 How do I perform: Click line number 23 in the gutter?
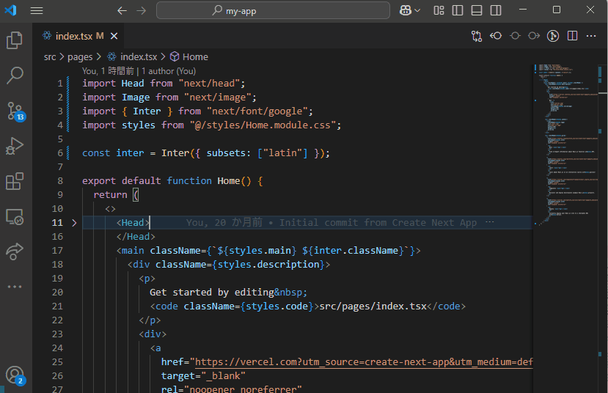pos(57,334)
